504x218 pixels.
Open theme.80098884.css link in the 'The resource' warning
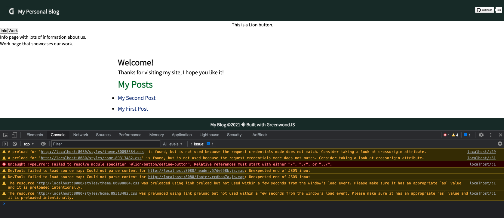click(x=88, y=183)
